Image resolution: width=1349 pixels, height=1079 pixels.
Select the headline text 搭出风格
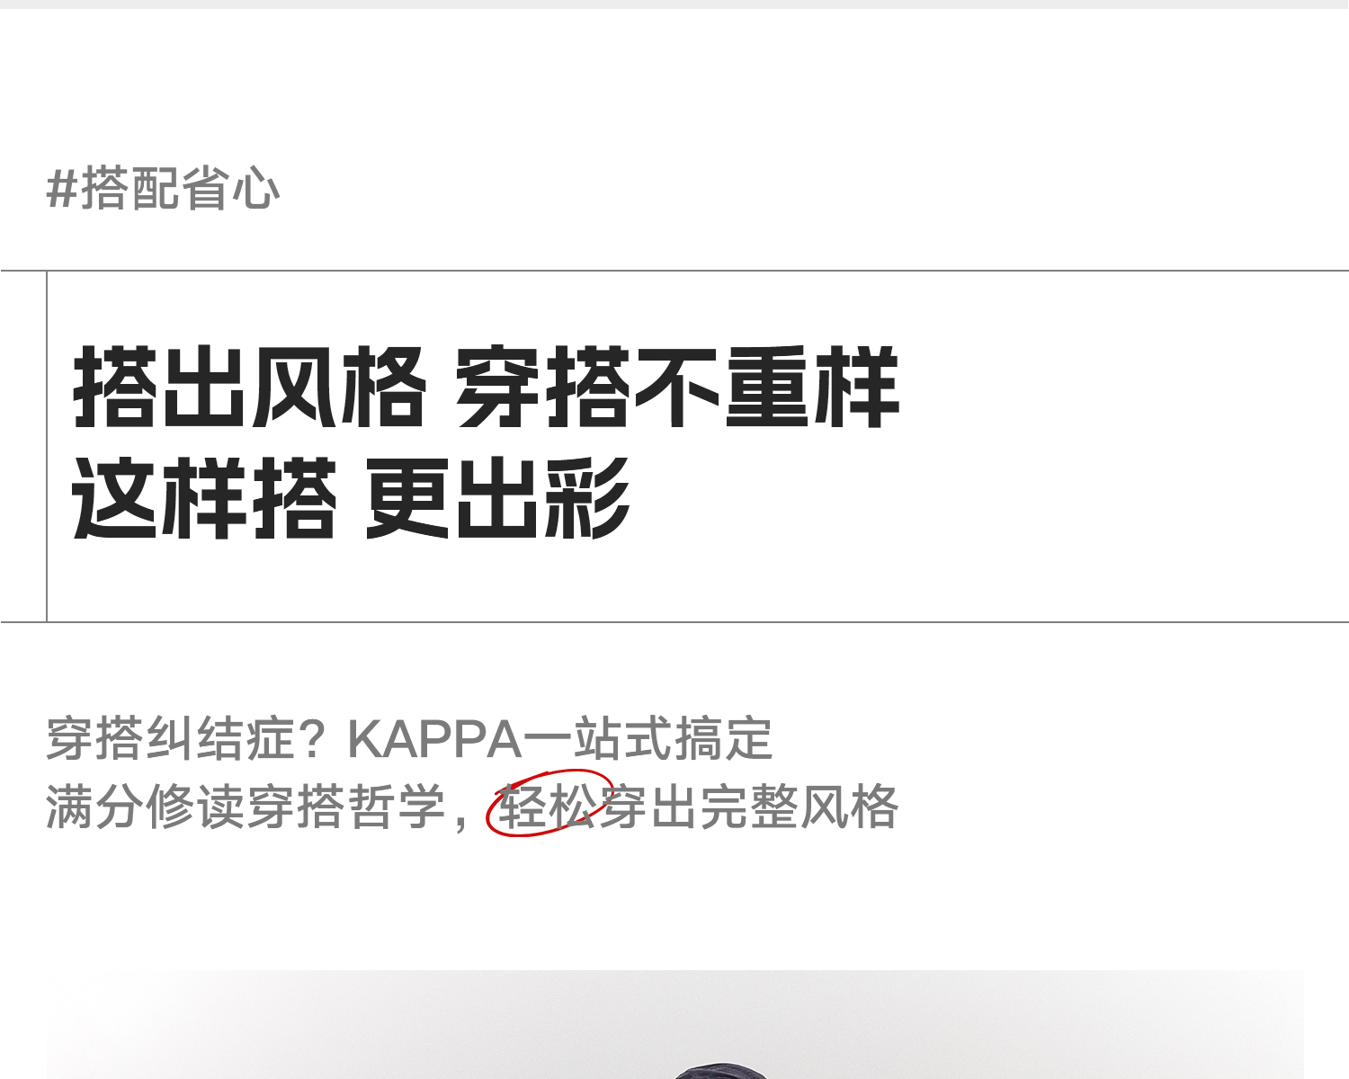click(x=249, y=388)
